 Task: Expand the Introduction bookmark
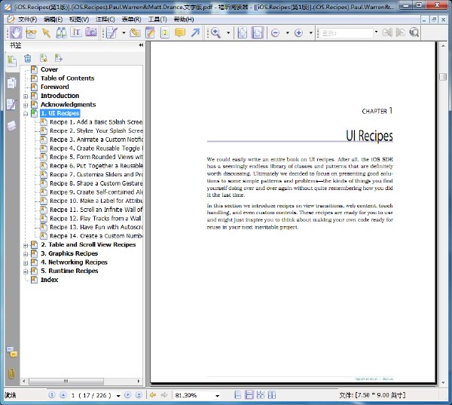click(26, 96)
